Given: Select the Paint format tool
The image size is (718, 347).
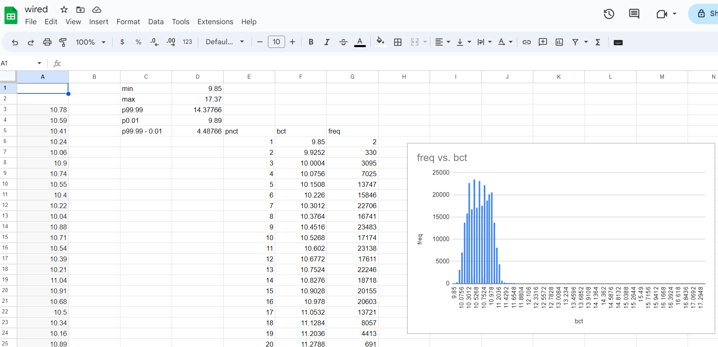Looking at the screenshot, I should coord(63,42).
